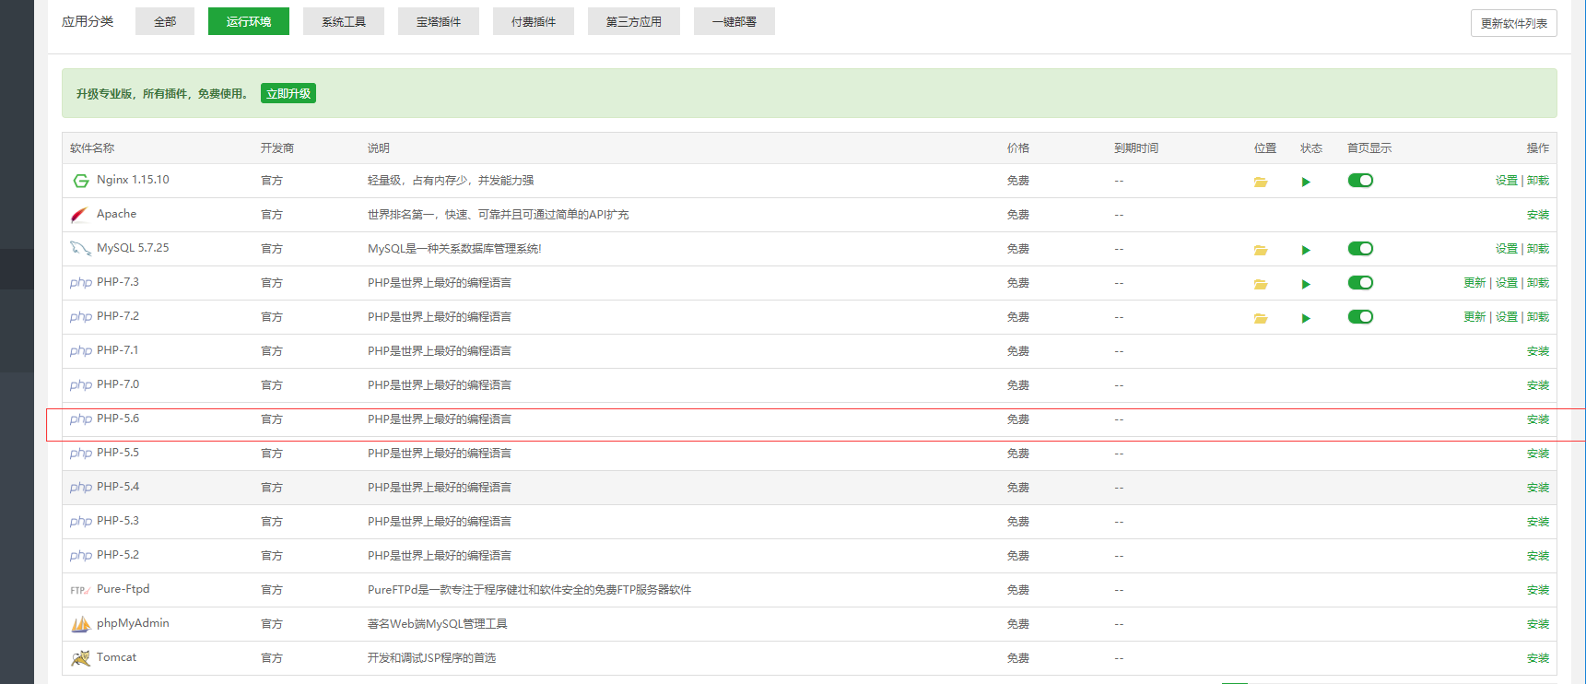Image resolution: width=1586 pixels, height=684 pixels.
Task: Open 设置 for MySQL 5.7.25
Action: (1507, 249)
